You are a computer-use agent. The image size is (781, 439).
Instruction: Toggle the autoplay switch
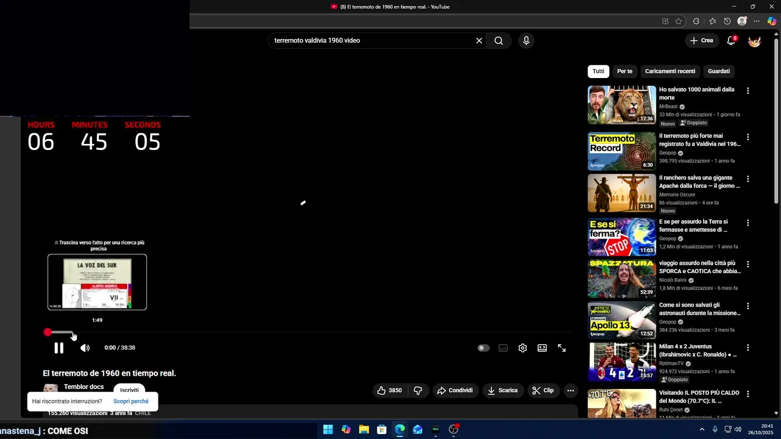pos(483,348)
